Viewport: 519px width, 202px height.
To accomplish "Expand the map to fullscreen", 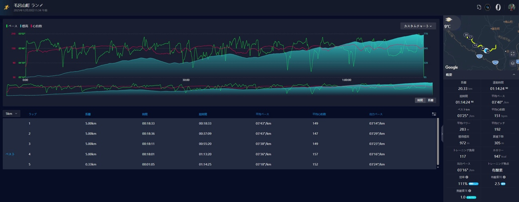I will pos(513,53).
